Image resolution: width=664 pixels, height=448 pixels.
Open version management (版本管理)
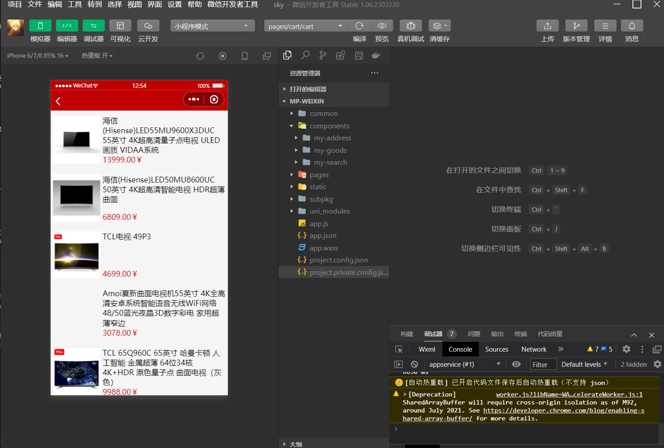pyautogui.click(x=577, y=26)
